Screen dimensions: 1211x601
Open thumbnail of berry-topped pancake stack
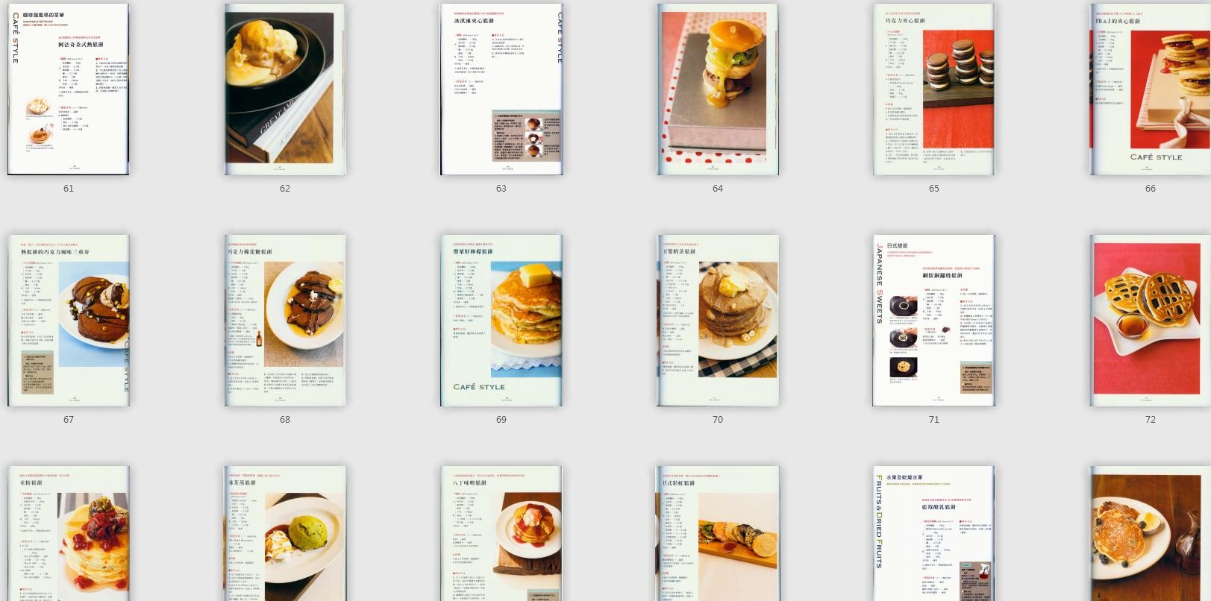coord(68,534)
